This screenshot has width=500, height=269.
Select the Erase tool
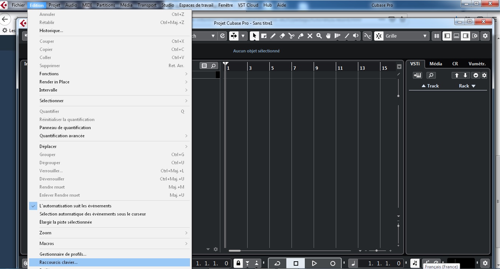(x=282, y=36)
